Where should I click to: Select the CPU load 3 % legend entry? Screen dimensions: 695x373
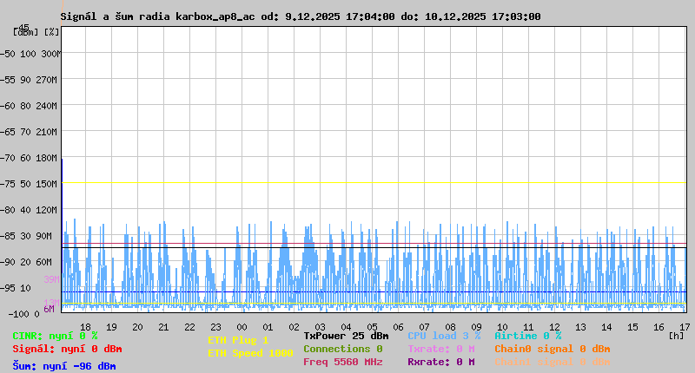tap(444, 336)
